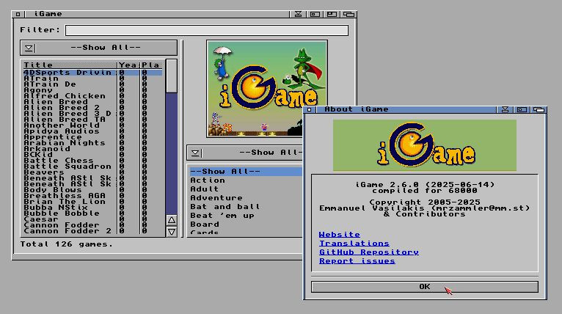This screenshot has width=562, height=314.
Task: Open the GitHub Repository link
Action: click(369, 252)
